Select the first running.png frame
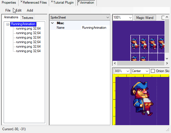The height and width of the screenshot is (133, 171). [28, 28]
